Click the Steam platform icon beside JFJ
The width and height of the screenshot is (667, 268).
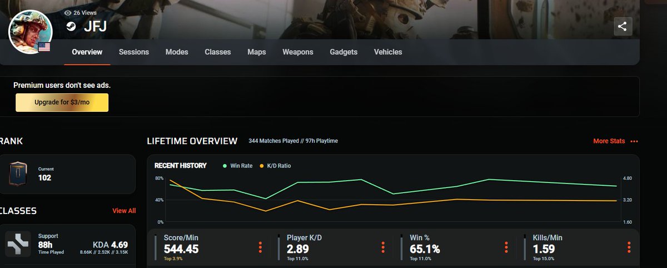(71, 27)
